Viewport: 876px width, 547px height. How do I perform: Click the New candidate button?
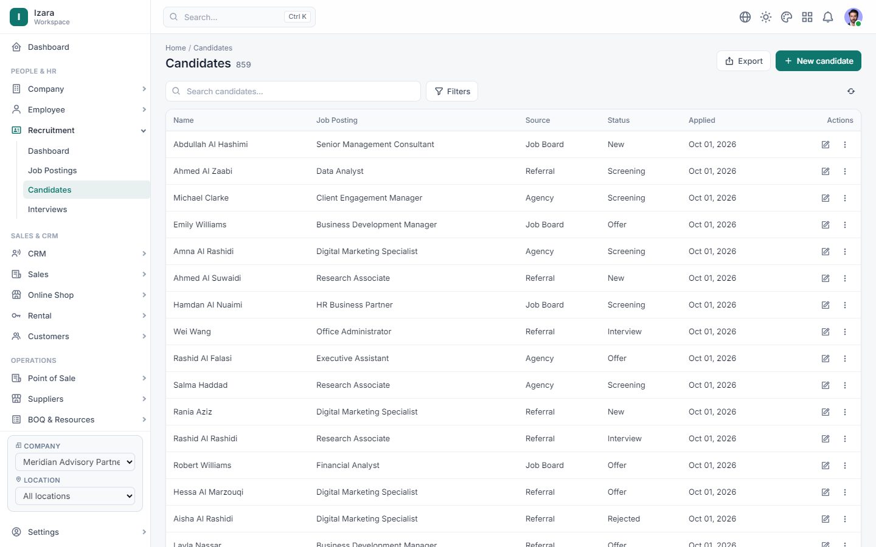[x=818, y=61]
